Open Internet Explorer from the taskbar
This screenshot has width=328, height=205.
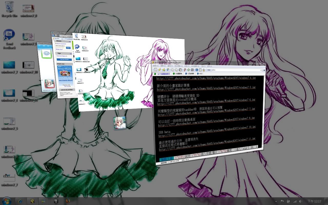tap(20, 201)
